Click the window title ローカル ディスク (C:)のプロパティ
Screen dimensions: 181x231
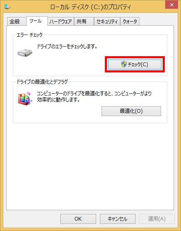pos(90,7)
